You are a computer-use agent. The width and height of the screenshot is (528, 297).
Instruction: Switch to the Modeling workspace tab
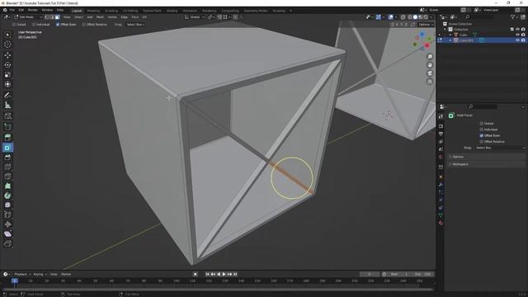tap(93, 11)
